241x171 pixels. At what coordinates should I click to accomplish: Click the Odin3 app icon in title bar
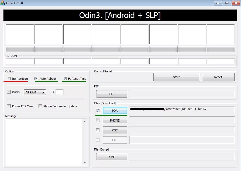point(2,3)
